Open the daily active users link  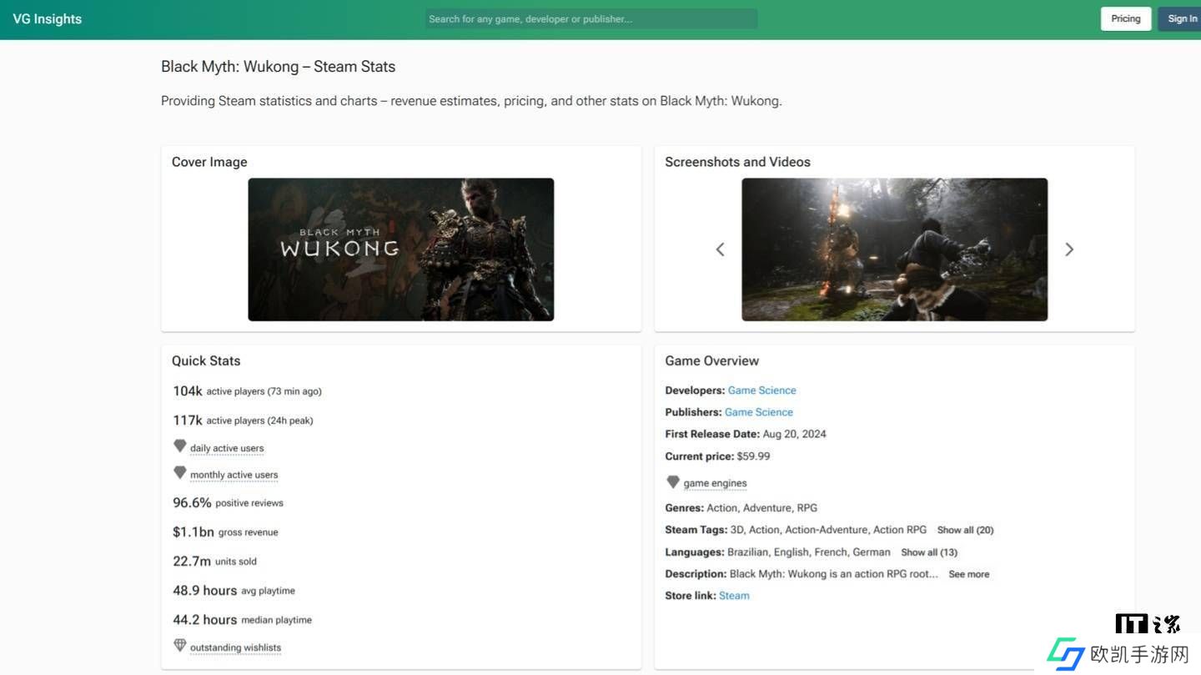click(x=227, y=448)
